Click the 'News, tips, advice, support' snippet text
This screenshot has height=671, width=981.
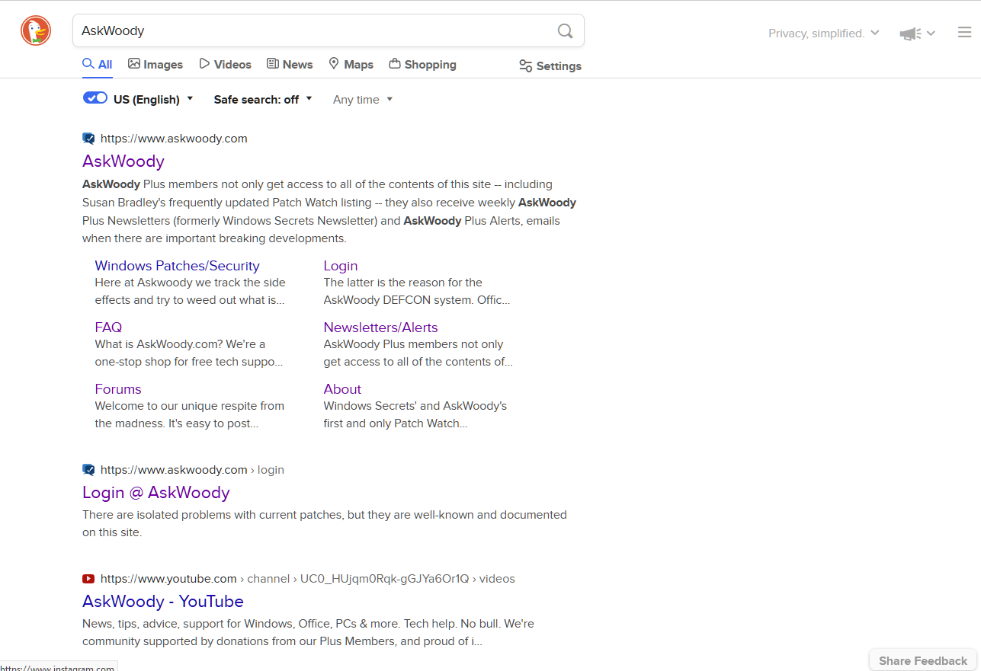(x=308, y=632)
